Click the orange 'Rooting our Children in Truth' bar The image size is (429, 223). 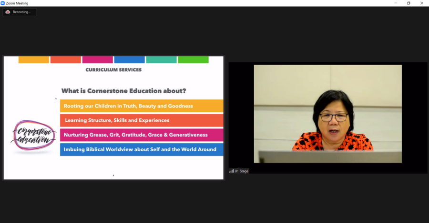(x=142, y=106)
